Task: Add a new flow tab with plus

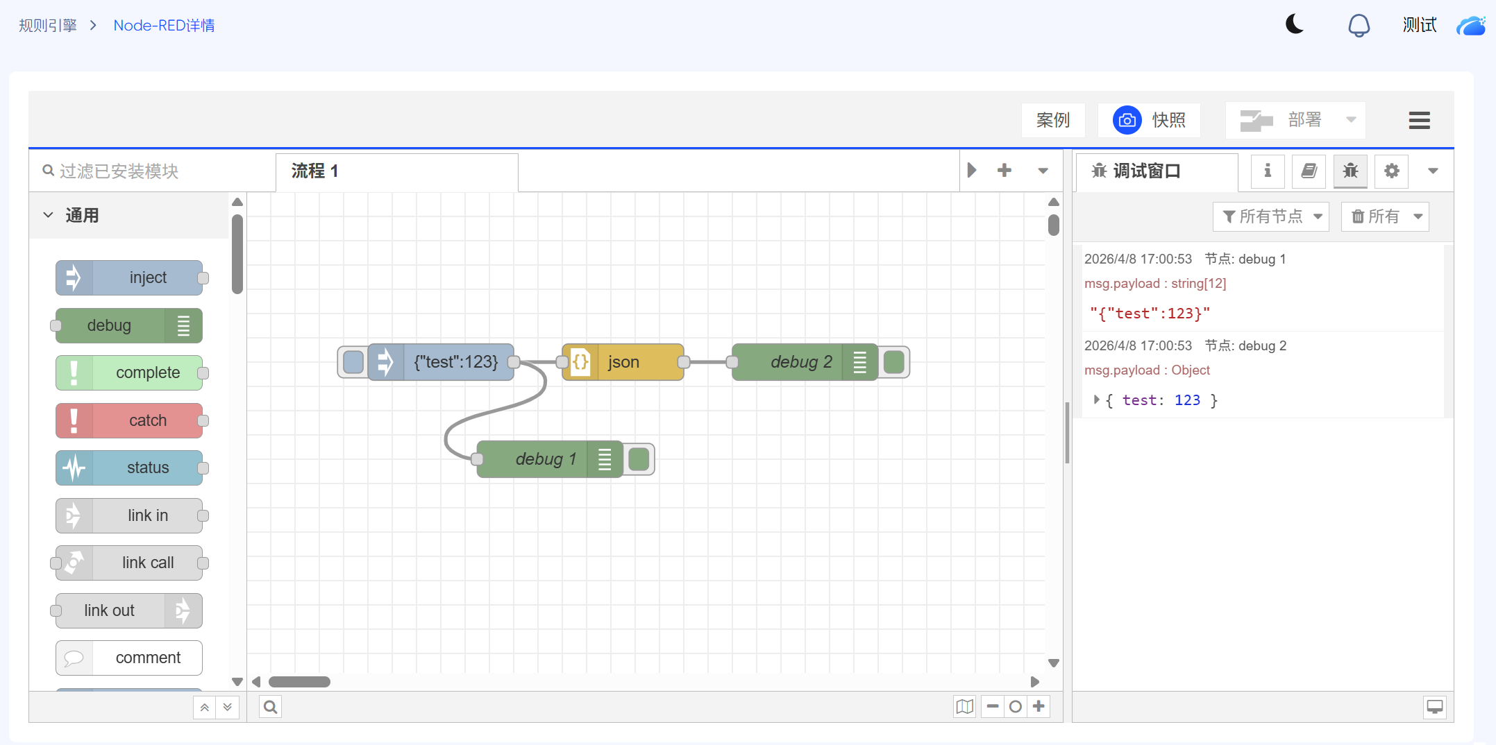Action: pos(1004,171)
